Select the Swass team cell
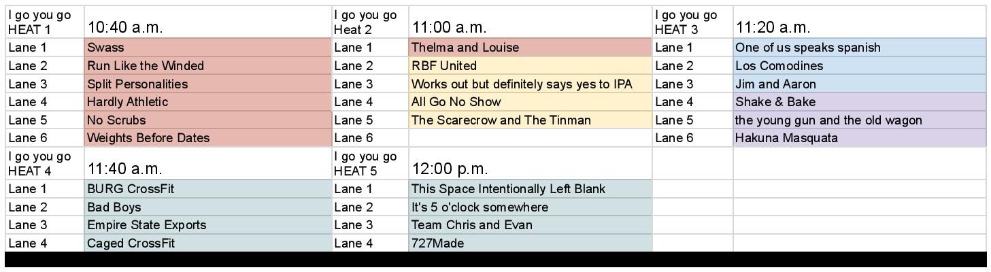This screenshot has height=272, width=991. 207,48
